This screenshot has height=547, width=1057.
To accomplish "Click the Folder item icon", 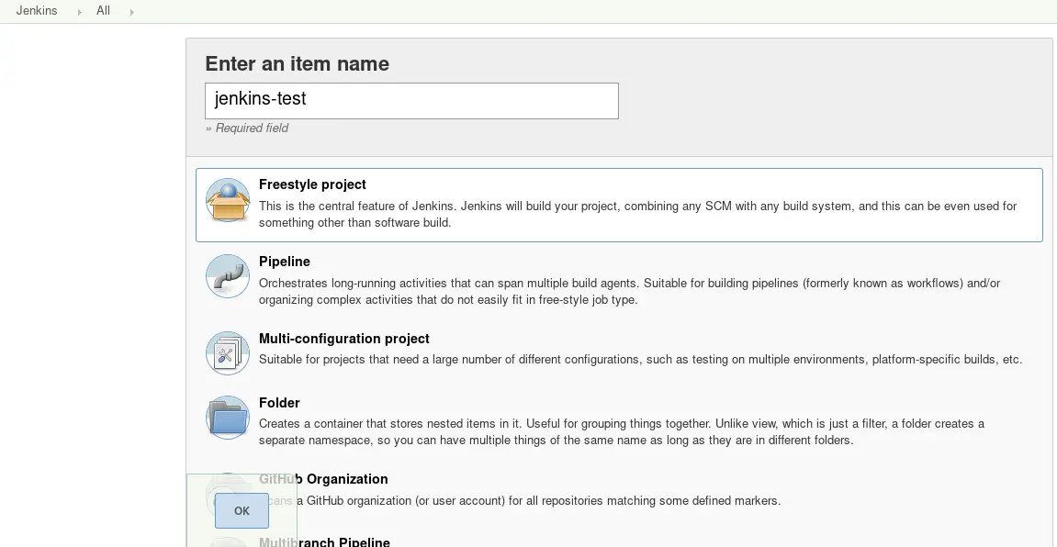I will [227, 418].
